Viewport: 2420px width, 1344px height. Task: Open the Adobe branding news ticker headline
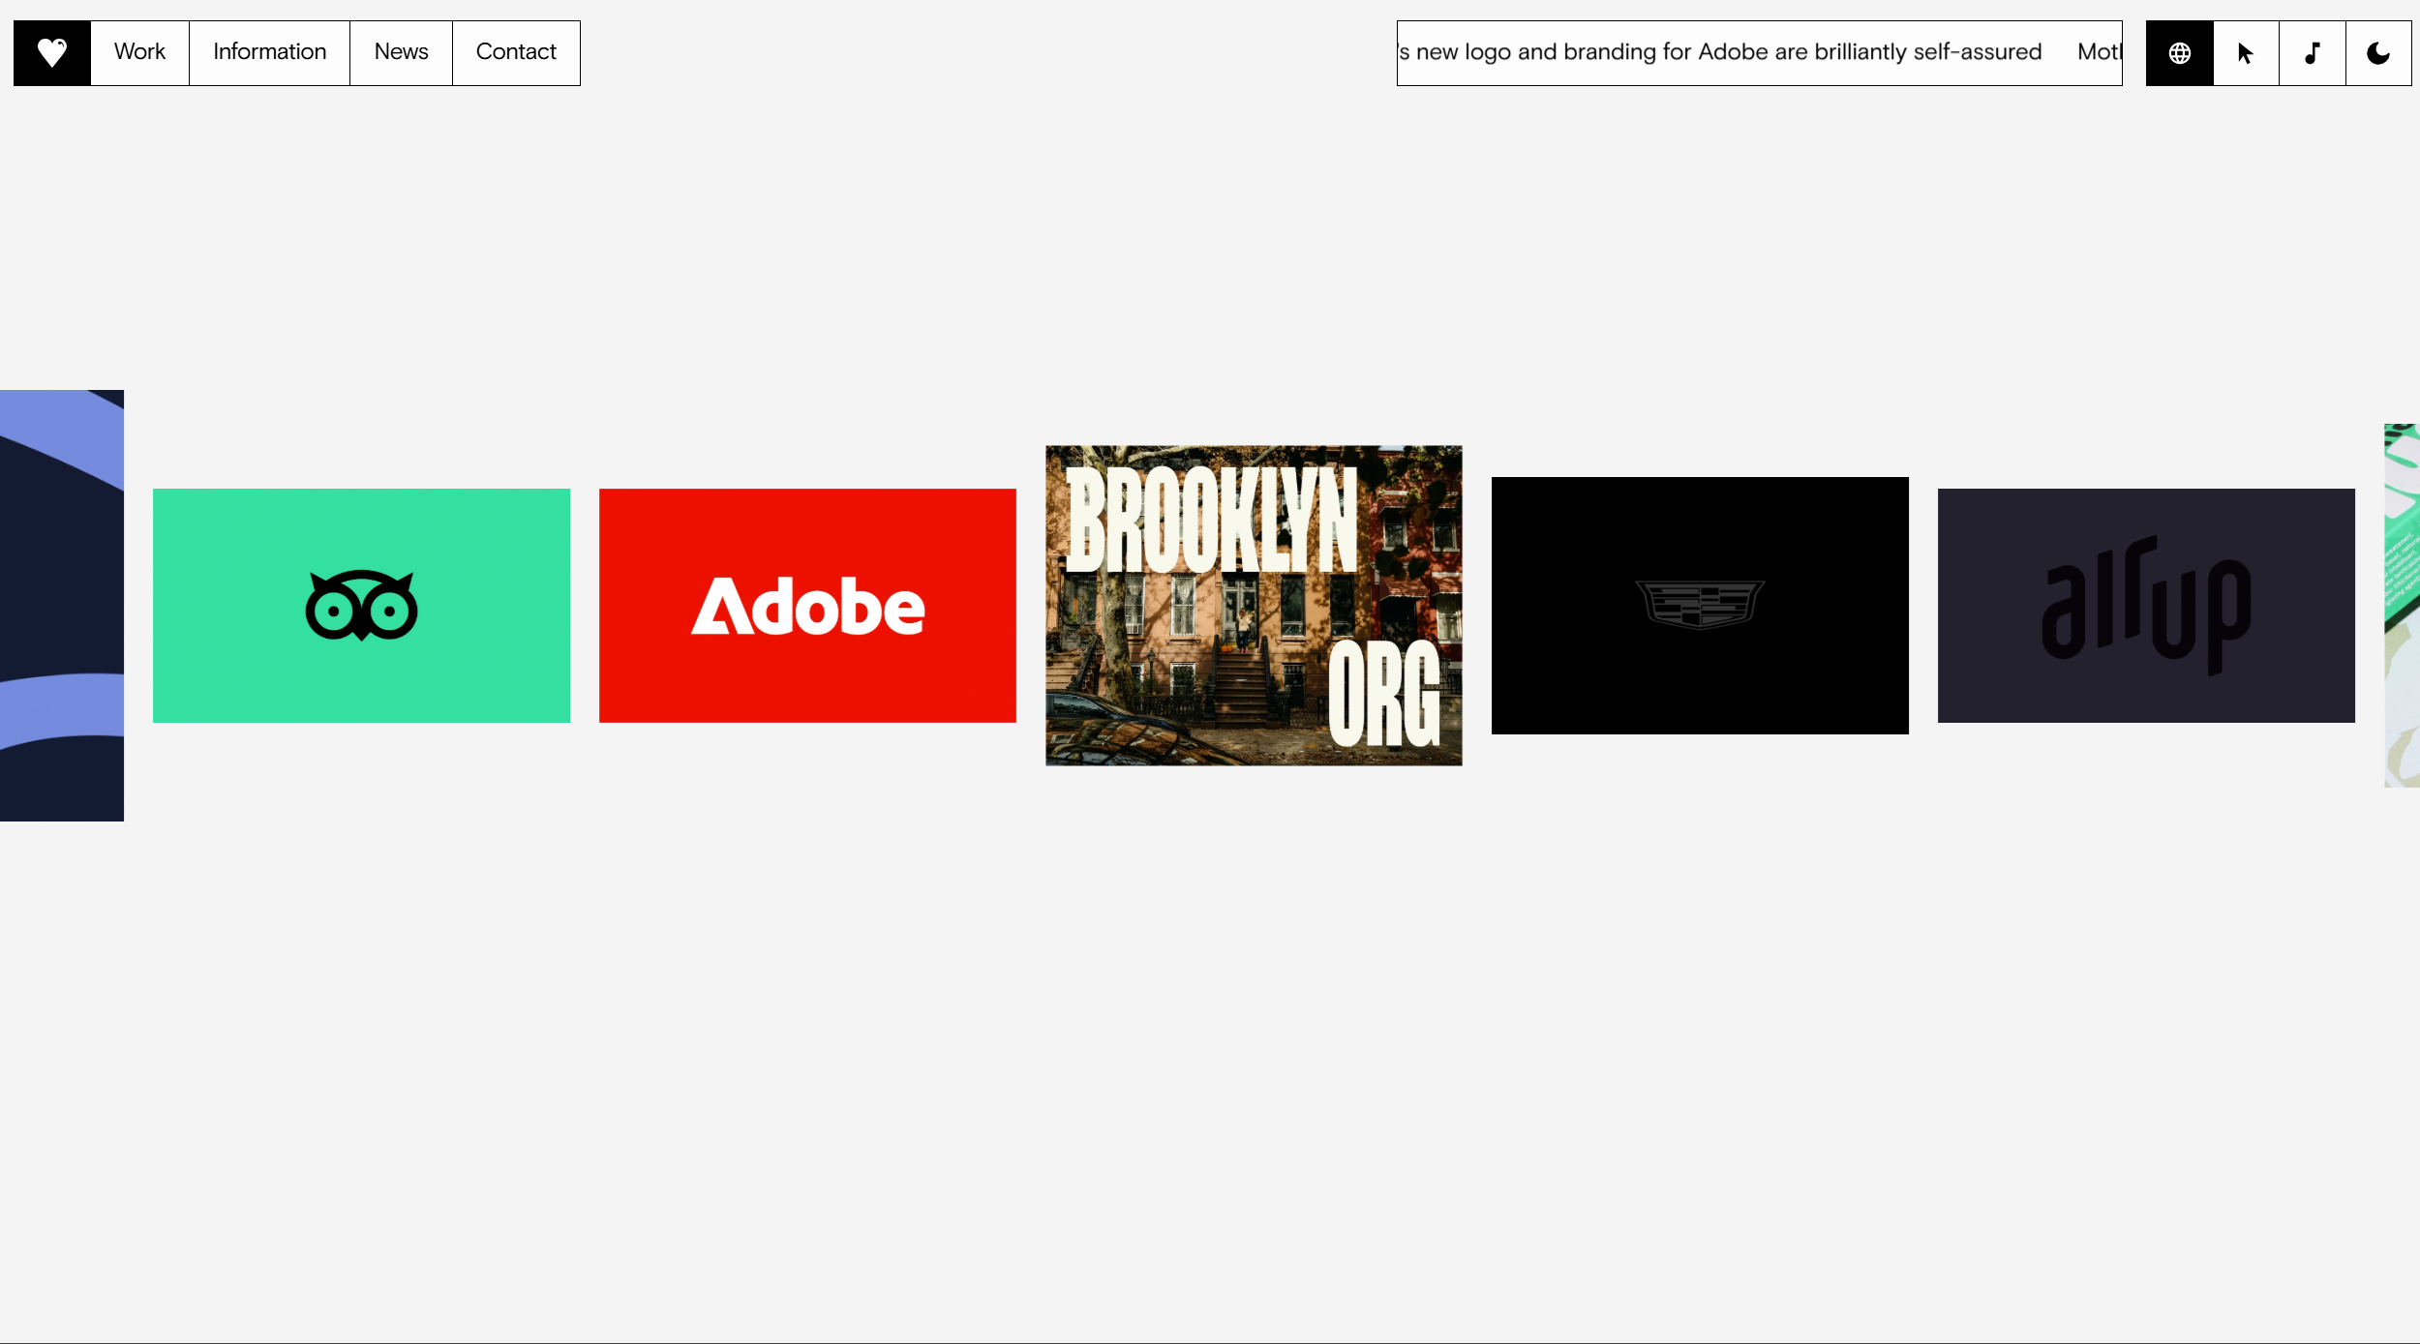[x=1720, y=52]
